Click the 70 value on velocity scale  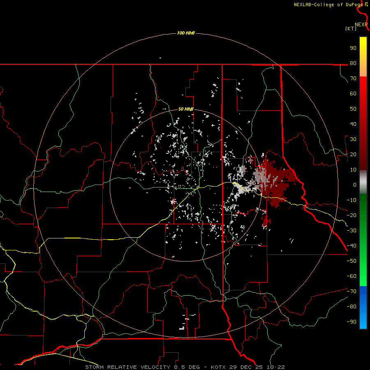tap(353, 79)
